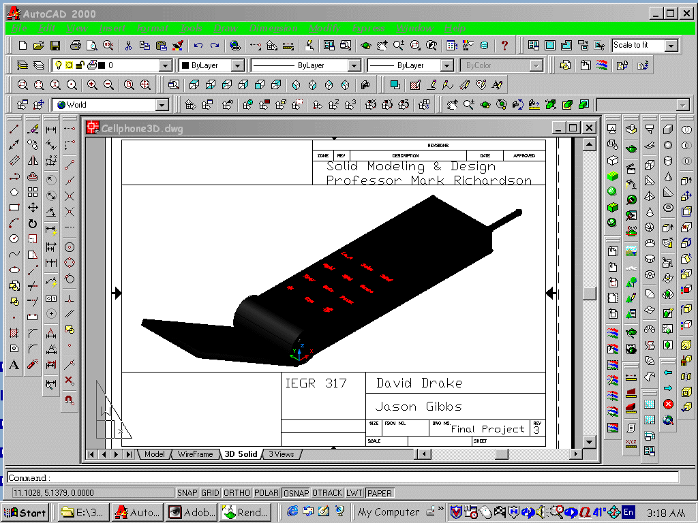The width and height of the screenshot is (698, 523).
Task: Click the Undo arrow icon
Action: pos(198,46)
